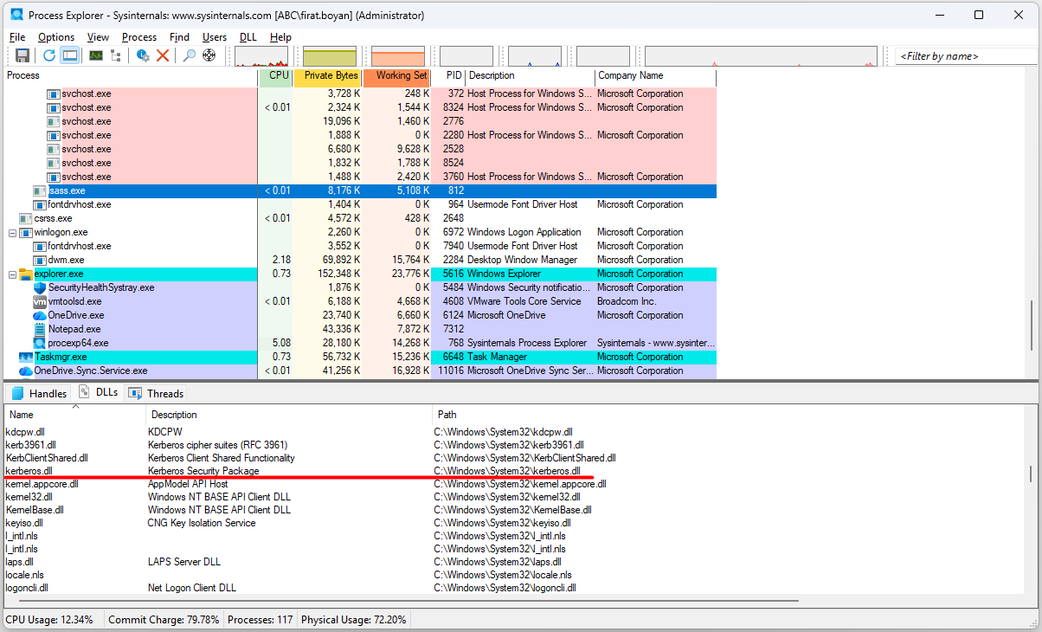This screenshot has width=1042, height=632.
Task: Click the Notepad.exe icon
Action: [x=40, y=329]
